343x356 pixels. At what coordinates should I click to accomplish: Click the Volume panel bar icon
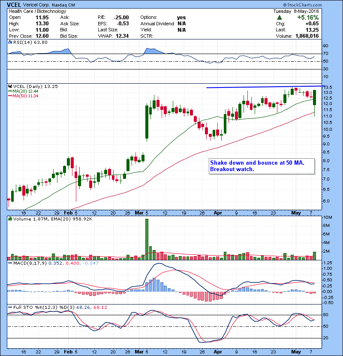[x=10, y=219]
